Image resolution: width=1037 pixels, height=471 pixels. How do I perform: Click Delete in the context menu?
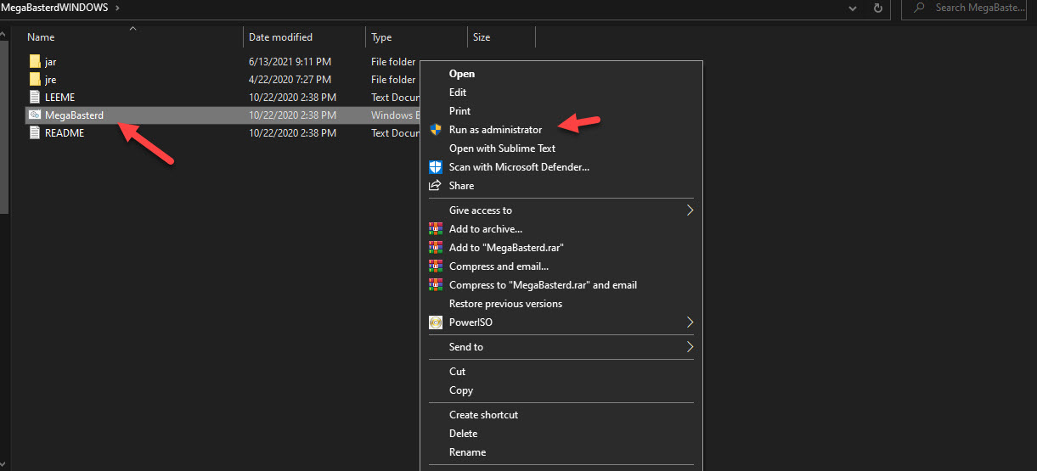pos(463,434)
